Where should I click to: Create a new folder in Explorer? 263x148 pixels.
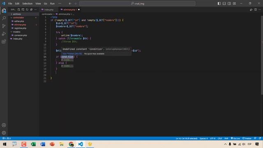(23, 9)
